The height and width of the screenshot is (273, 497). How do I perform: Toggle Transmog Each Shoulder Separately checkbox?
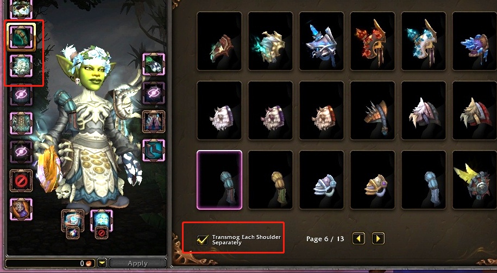pyautogui.click(x=203, y=240)
